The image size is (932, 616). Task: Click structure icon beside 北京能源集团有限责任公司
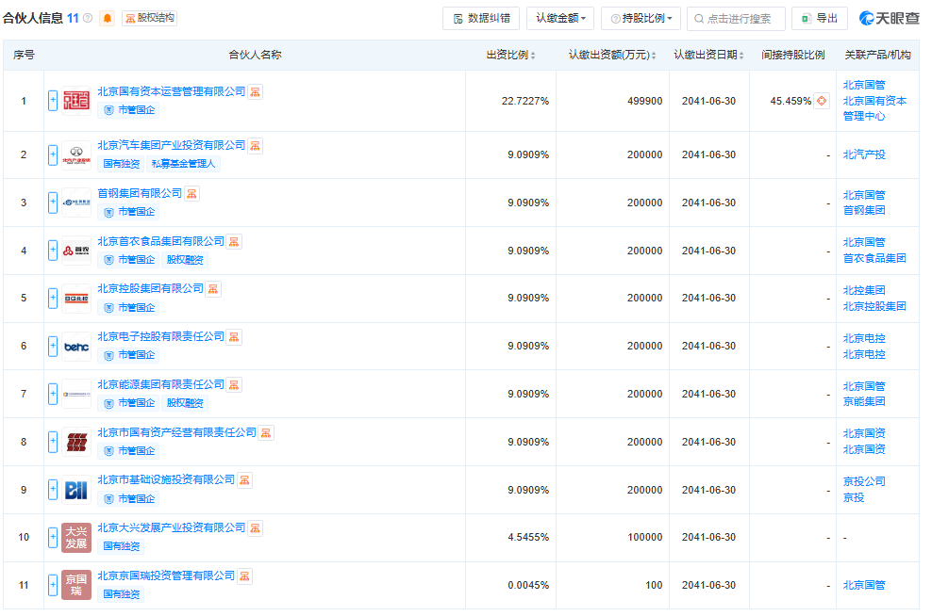point(234,385)
